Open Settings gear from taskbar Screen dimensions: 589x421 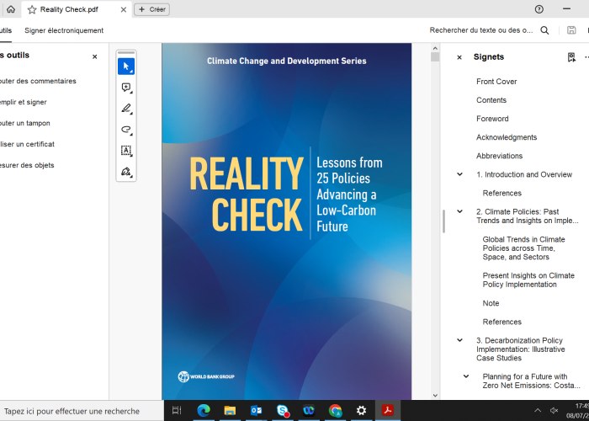coord(361,411)
